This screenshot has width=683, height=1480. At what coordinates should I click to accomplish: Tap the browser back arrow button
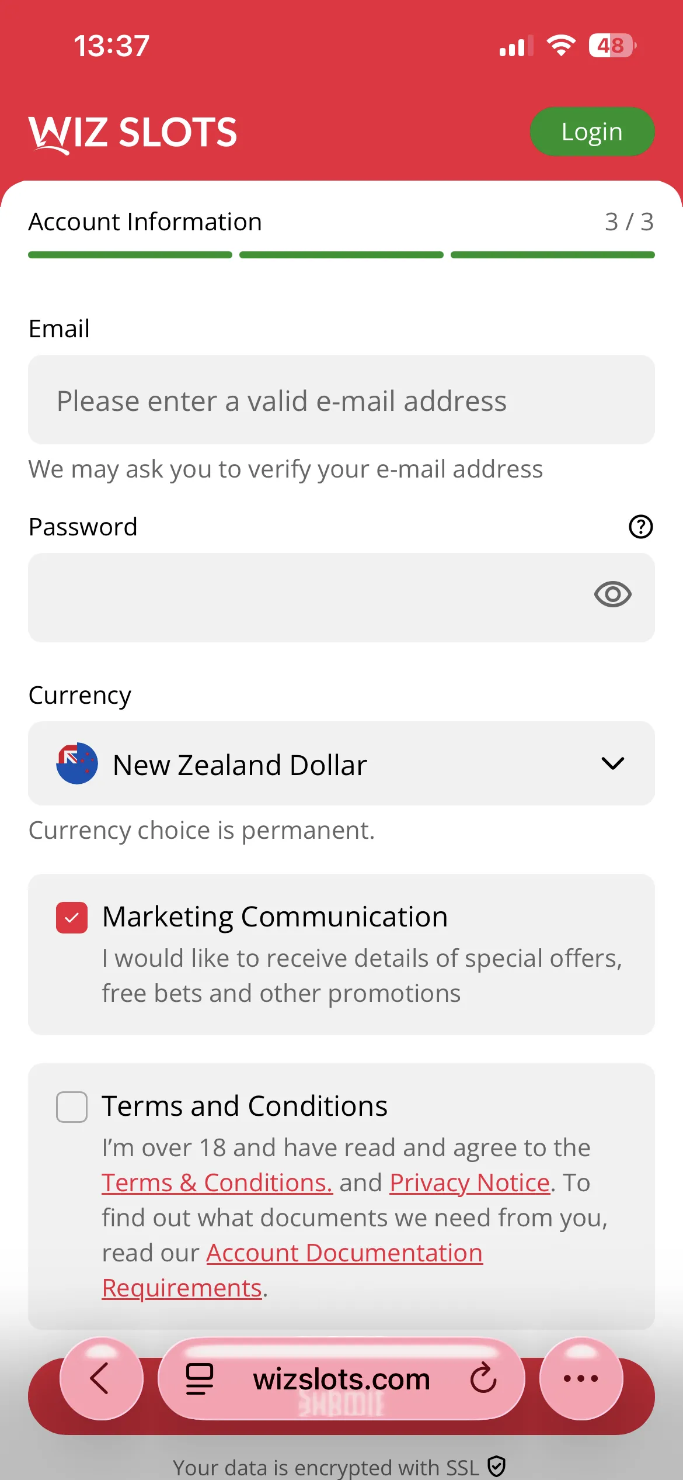click(x=100, y=1378)
